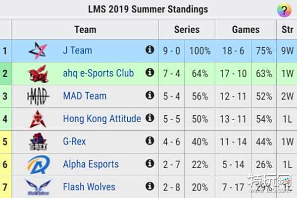Viewport: 297px width, 198px height.
Task: Visit the Alpha Esports link
Action: tap(91, 164)
